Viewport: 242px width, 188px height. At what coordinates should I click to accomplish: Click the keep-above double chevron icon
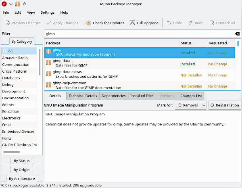24,4
